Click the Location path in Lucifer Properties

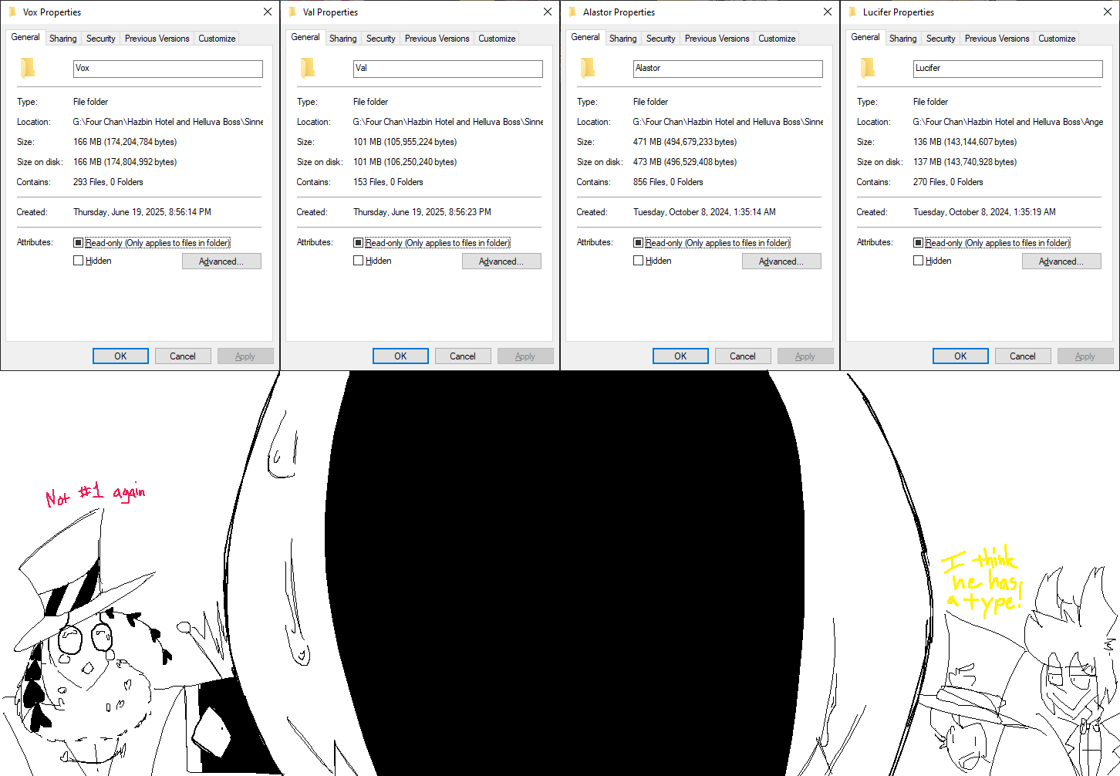click(x=1008, y=122)
